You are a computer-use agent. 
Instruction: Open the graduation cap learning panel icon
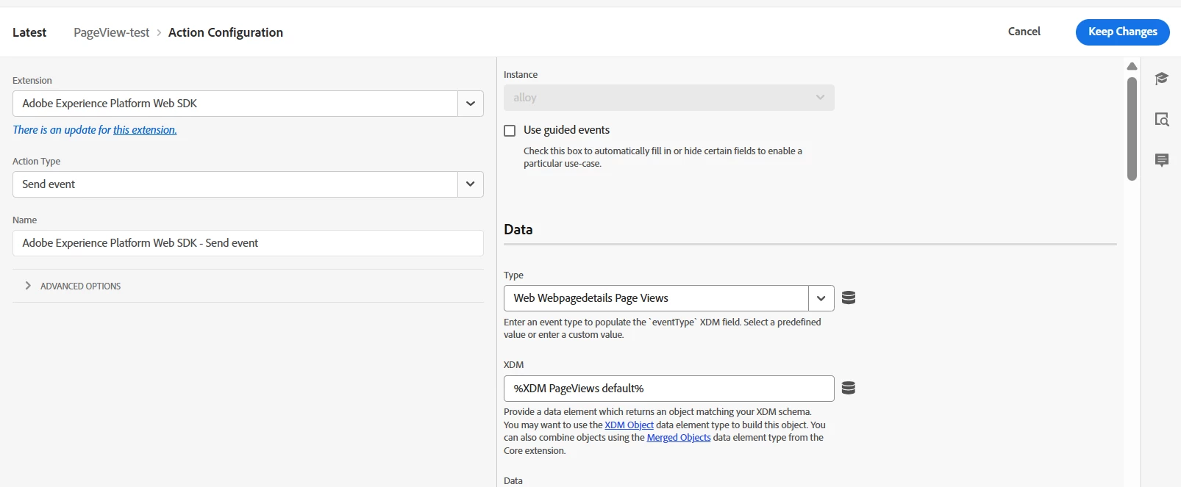[1161, 79]
